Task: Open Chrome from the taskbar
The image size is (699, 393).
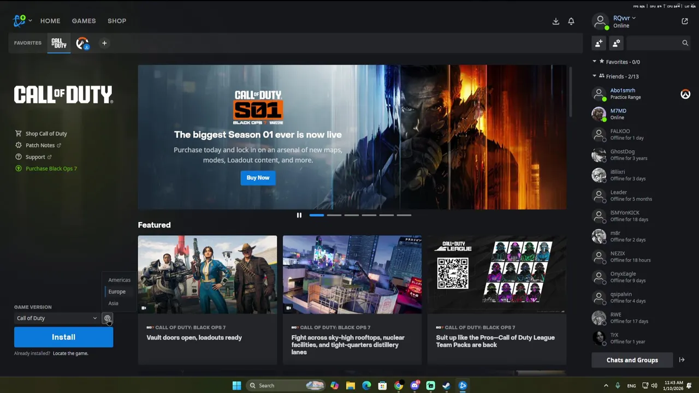Action: 399,385
